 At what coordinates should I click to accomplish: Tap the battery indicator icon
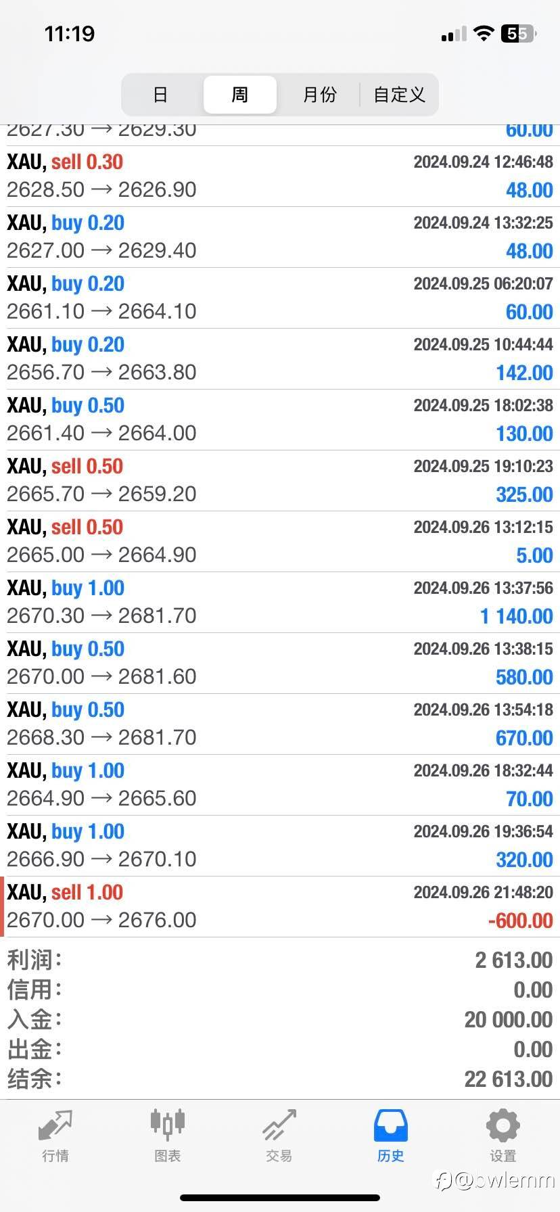(x=518, y=34)
